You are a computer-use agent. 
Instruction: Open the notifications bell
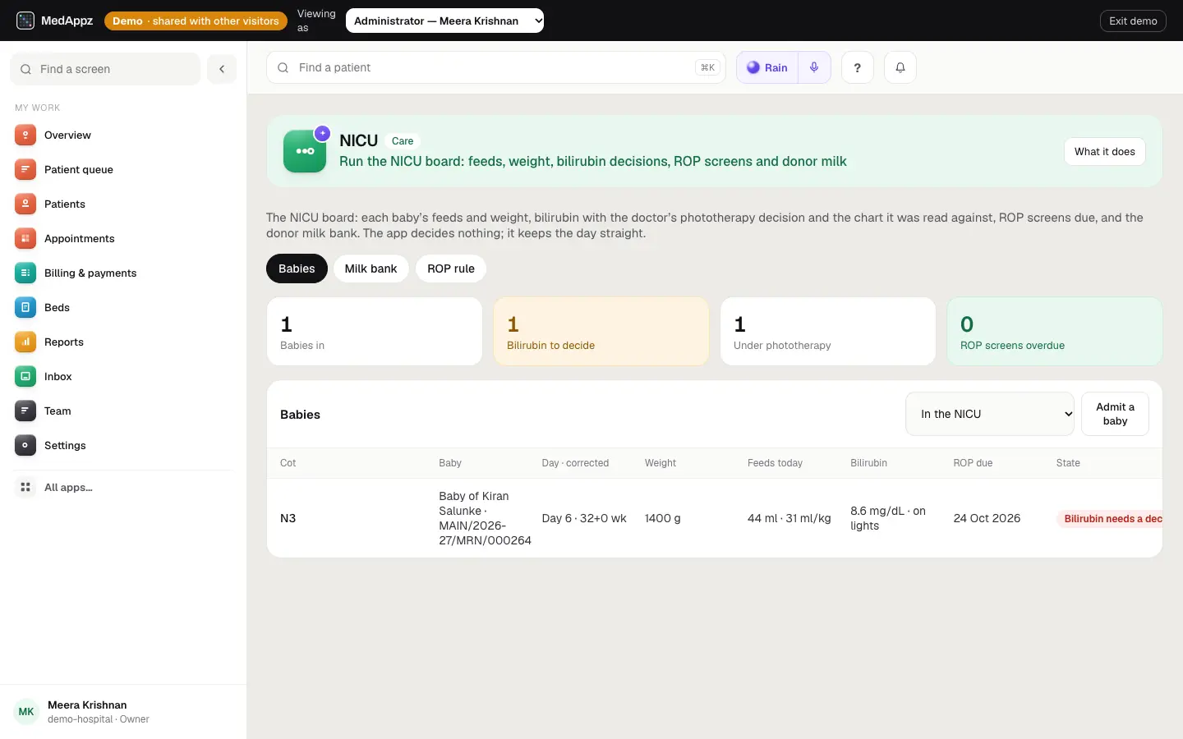(x=900, y=67)
